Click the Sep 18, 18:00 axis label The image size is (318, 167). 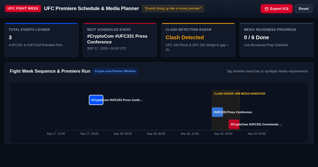pos(223,134)
